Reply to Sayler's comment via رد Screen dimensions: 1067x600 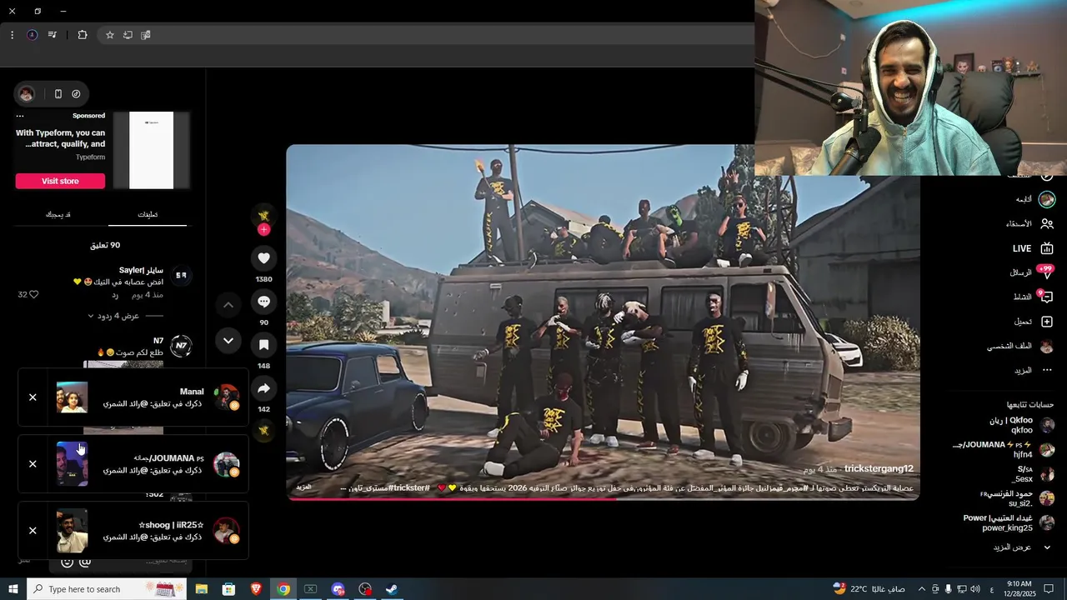coord(115,295)
